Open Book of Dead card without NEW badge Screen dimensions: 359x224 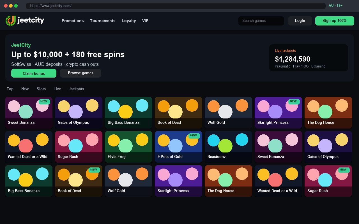[178, 113]
